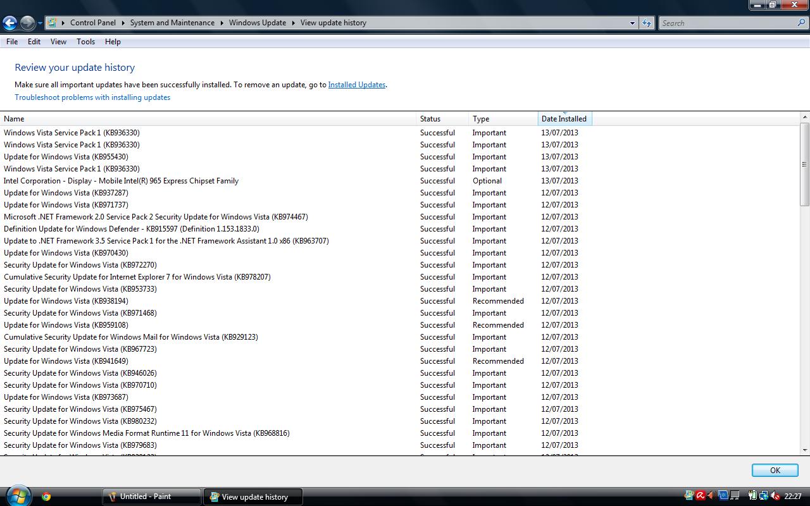810x506 pixels.
Task: Open the Edit menu
Action: (x=34, y=42)
